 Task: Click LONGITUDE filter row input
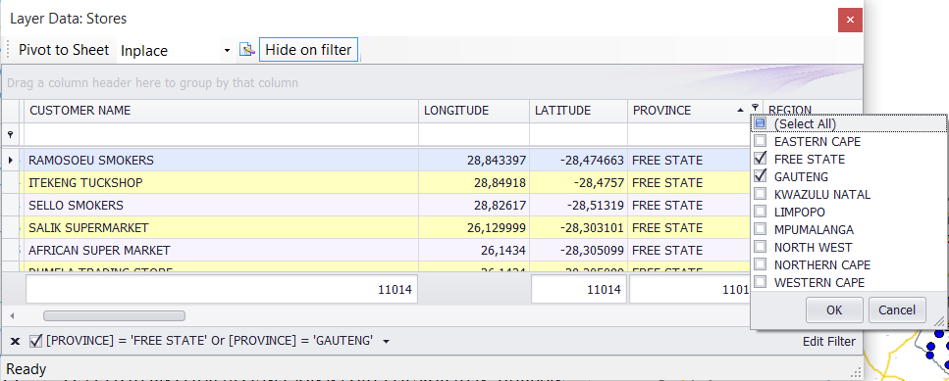tap(474, 134)
